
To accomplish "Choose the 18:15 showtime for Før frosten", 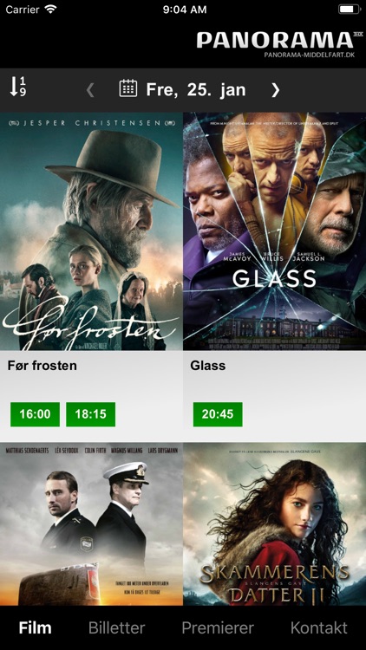I will click(90, 414).
